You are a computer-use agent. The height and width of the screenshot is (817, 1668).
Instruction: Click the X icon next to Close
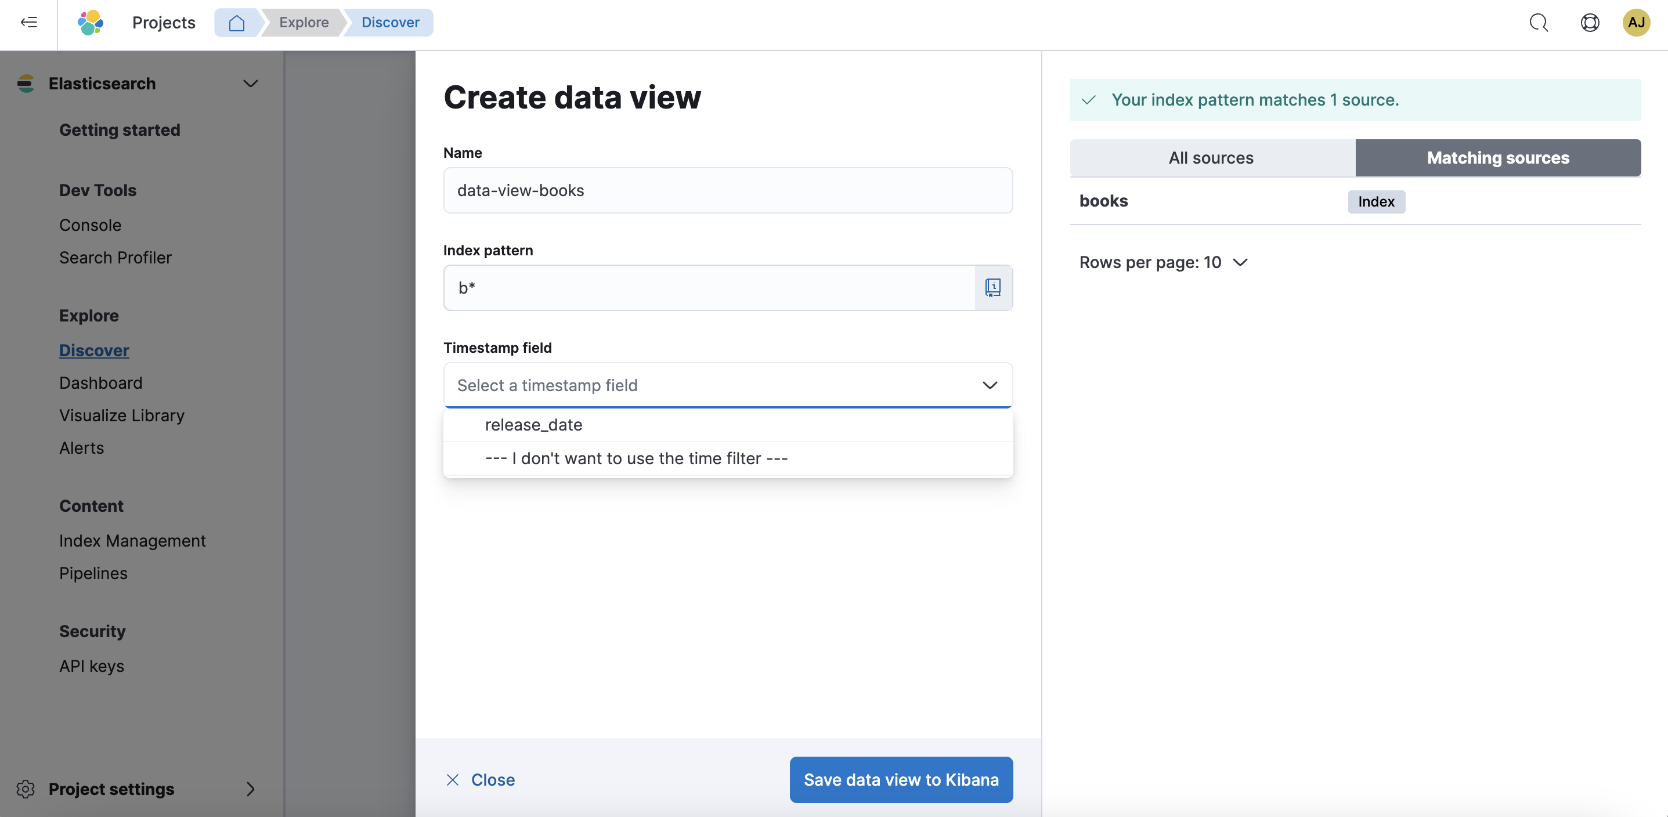(453, 779)
